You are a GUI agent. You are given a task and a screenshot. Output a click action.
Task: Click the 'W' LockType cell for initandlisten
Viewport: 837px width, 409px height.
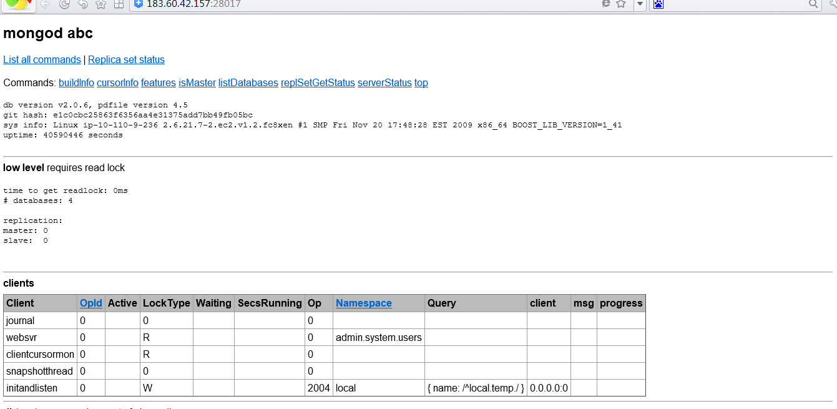click(167, 388)
